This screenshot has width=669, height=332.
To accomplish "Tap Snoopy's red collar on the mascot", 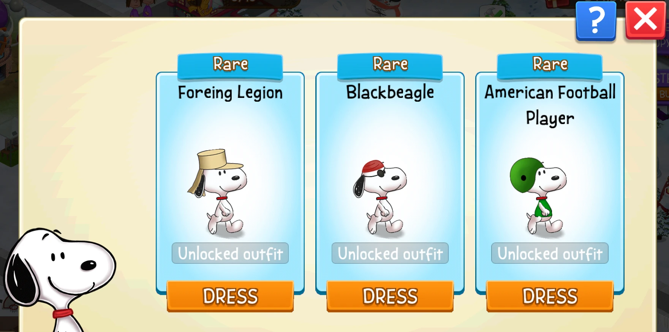I will coord(63,313).
